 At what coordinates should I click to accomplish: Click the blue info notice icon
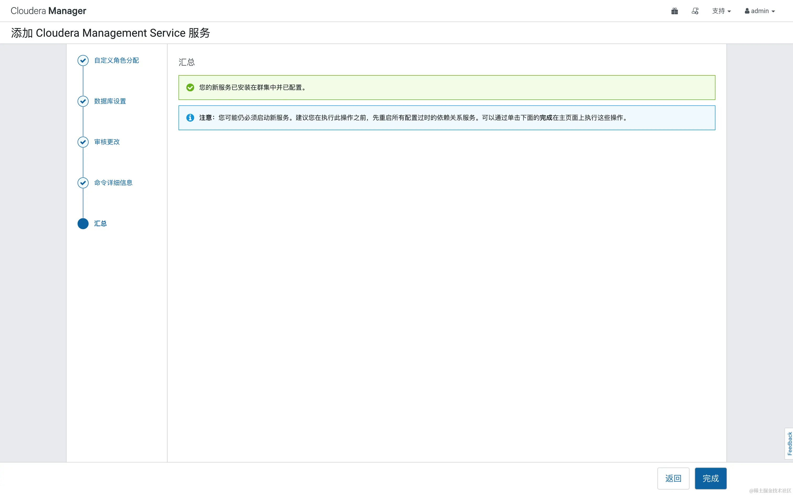coord(190,118)
